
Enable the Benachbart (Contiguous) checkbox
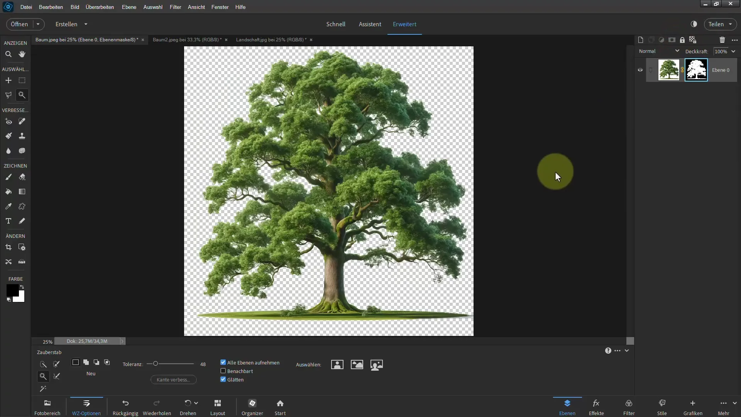224,371
